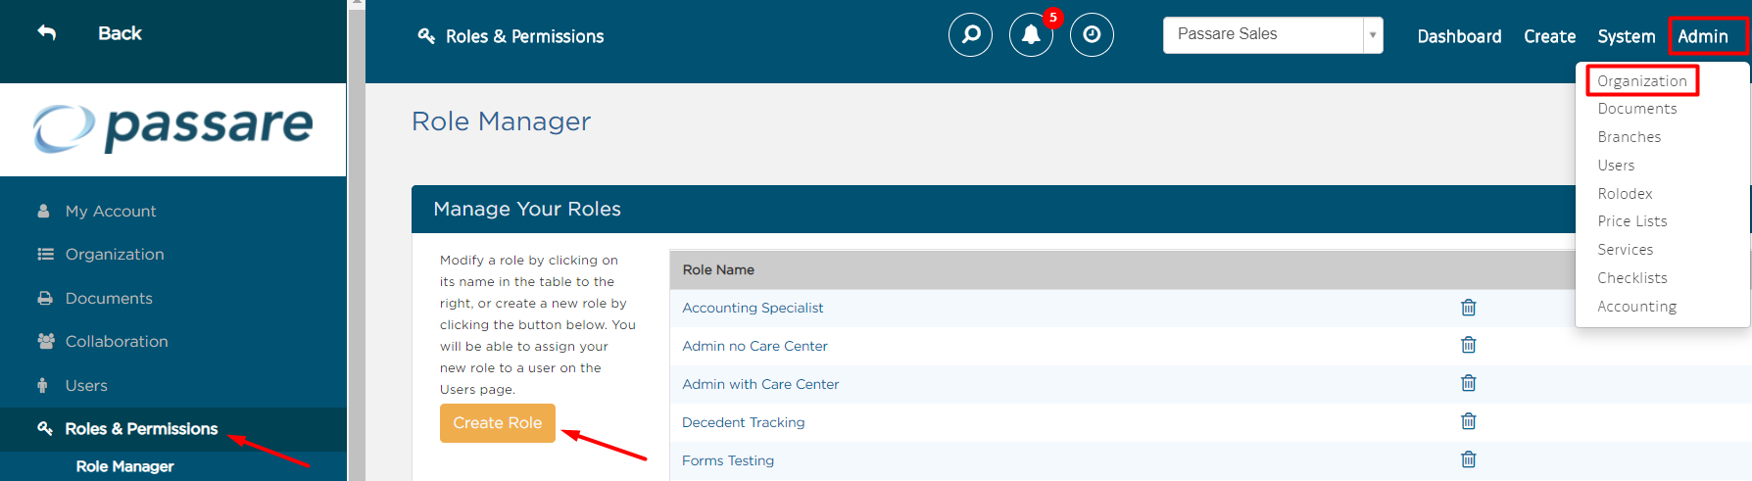Click the Collaboration group icon
Screen dimensions: 1752x481
click(45, 341)
